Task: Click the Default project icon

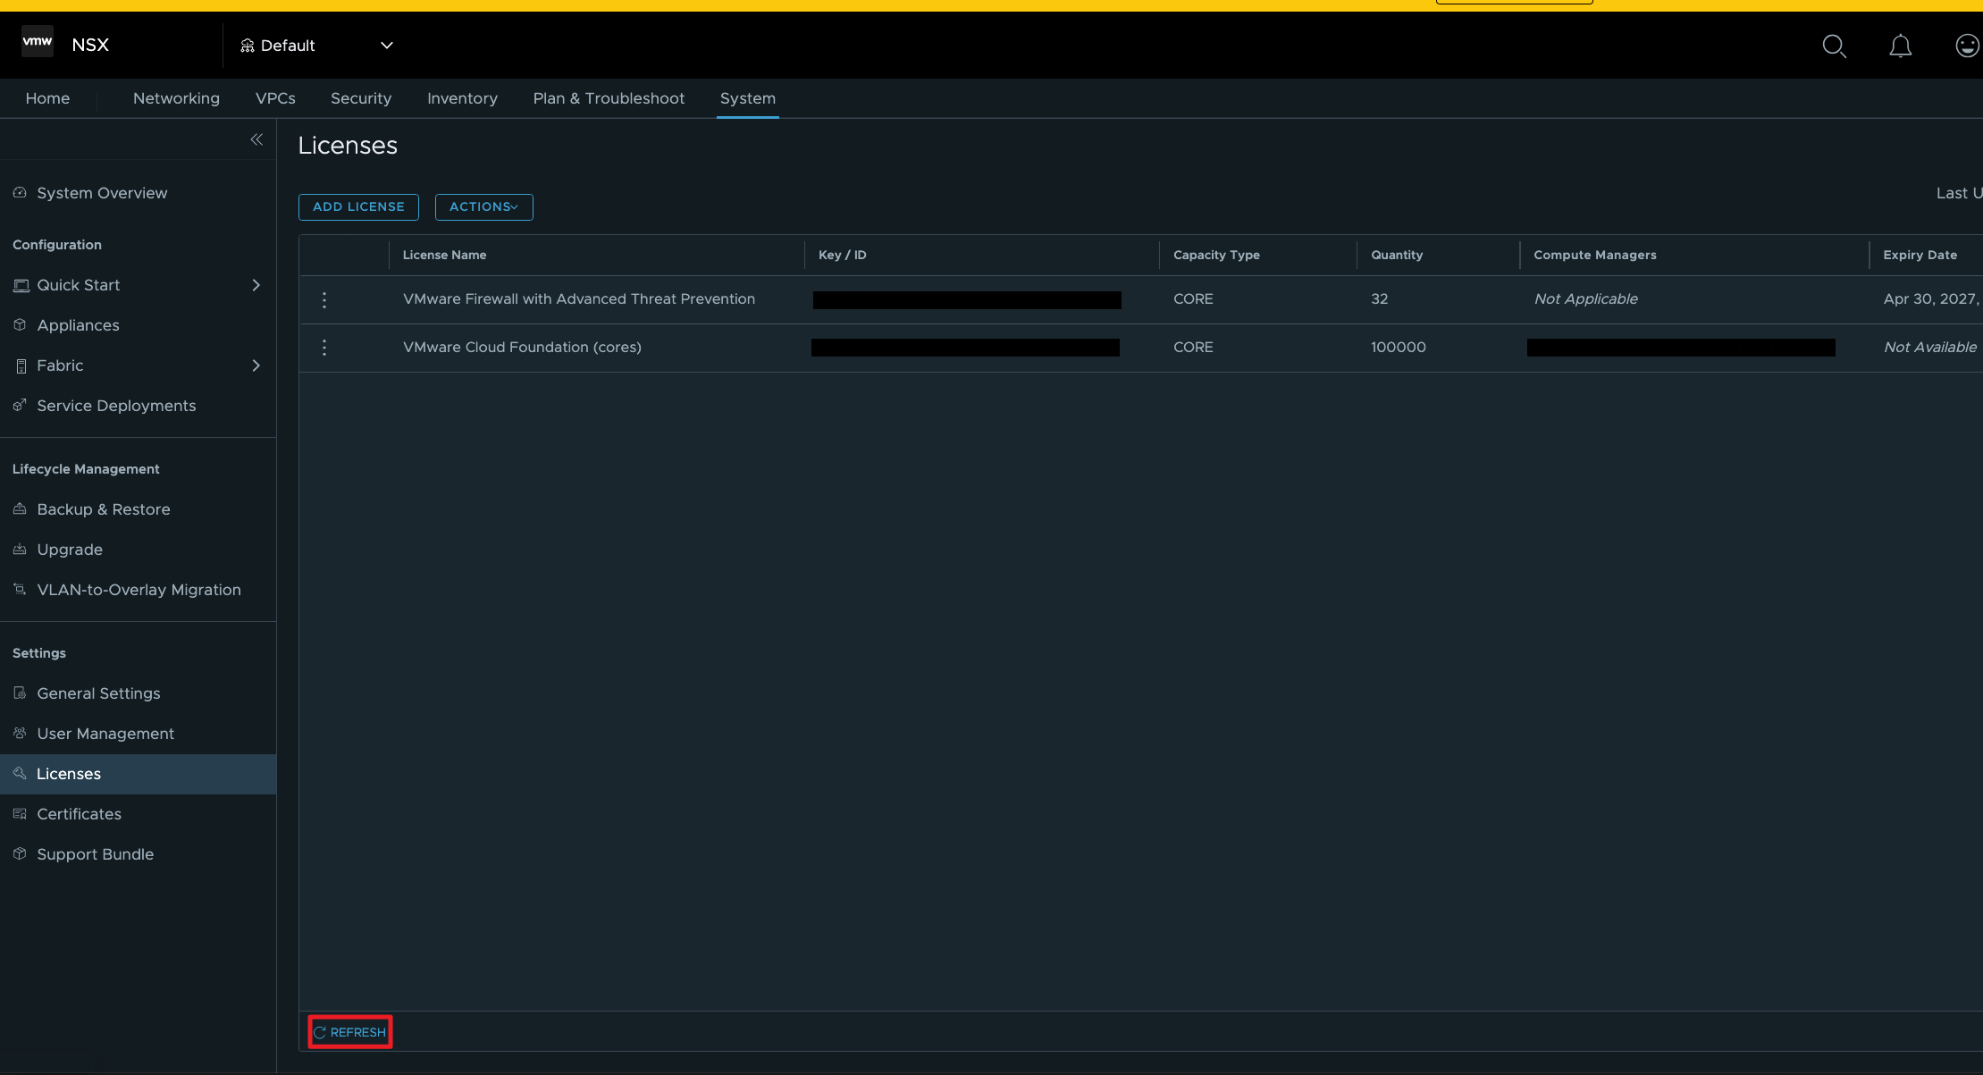Action: point(248,46)
